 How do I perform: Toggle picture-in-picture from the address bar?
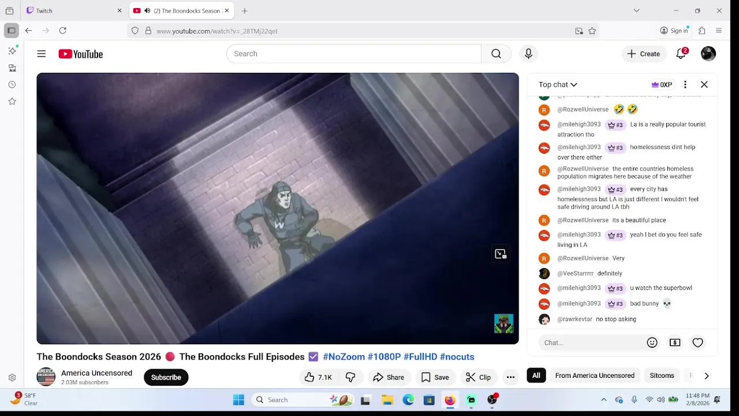(579, 31)
